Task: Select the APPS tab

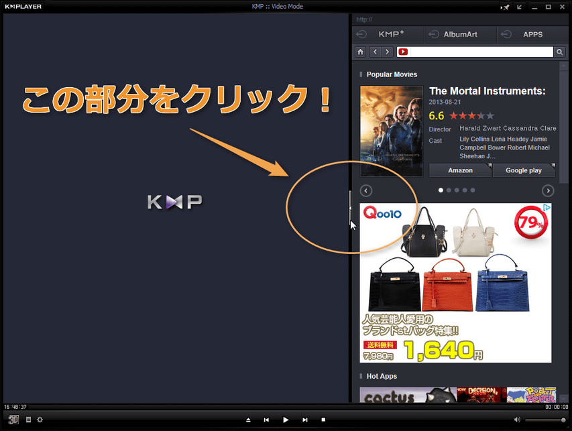Action: [532, 34]
